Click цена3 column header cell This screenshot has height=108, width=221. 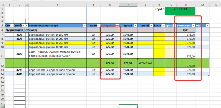click(x=145, y=26)
